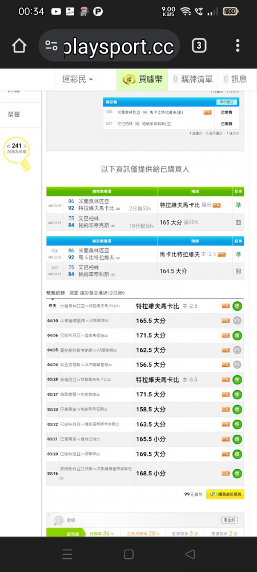Tap green result icon in 04/06 row
The height and width of the screenshot is (572, 257).
pos(238,336)
